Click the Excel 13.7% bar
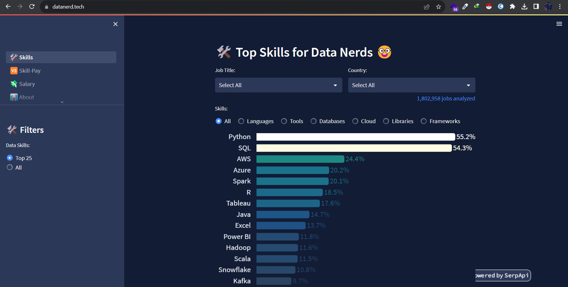Viewport: 568px width, 287px height. coord(281,225)
